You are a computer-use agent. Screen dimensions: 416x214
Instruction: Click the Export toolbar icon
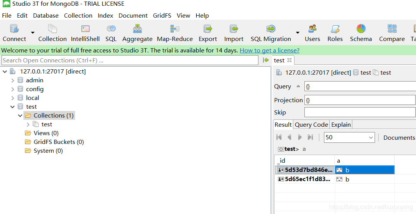coord(208,33)
